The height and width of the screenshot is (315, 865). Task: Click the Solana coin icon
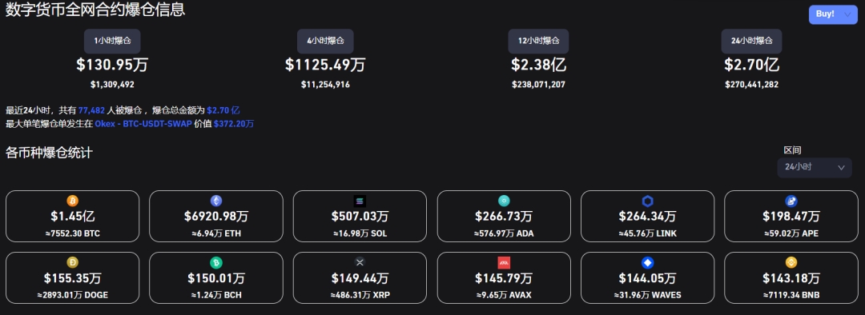coord(360,201)
